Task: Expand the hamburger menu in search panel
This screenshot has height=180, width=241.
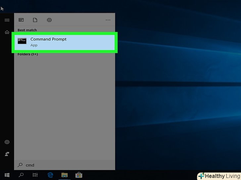Action: click(x=7, y=20)
